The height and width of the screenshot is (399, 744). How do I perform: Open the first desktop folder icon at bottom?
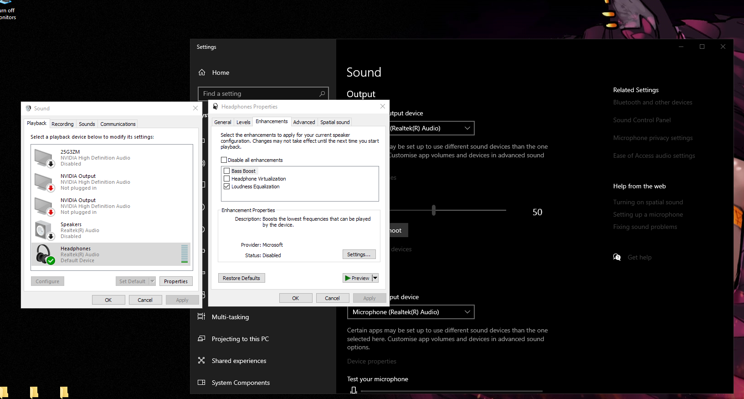(4, 392)
